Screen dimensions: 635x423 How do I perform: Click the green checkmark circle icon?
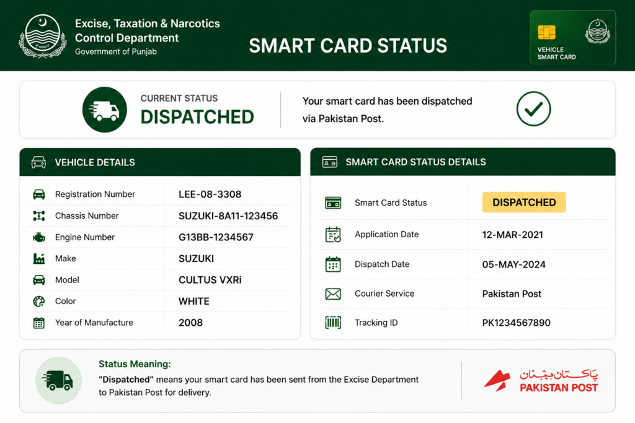point(533,109)
